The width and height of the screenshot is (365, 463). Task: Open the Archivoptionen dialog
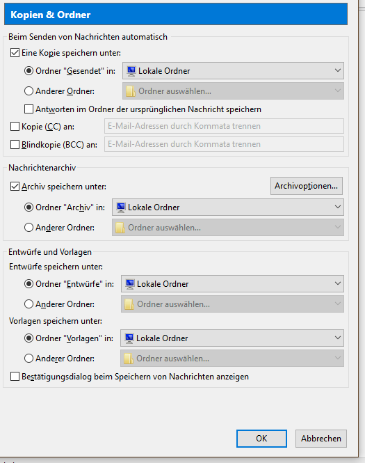point(307,186)
